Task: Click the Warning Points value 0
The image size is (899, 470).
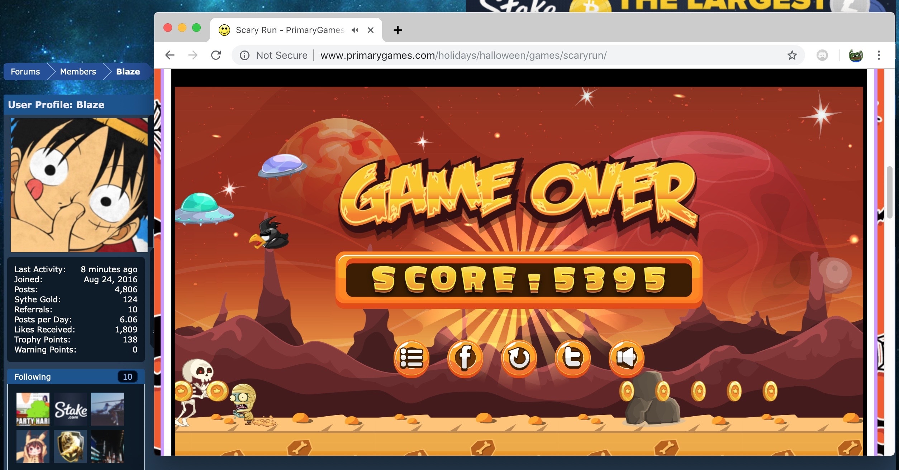Action: 135,350
